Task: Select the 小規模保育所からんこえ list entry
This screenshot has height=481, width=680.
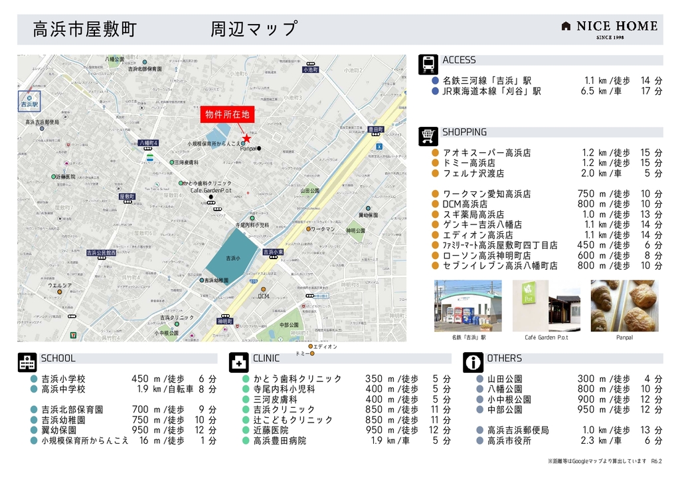Action: pyautogui.click(x=124, y=440)
